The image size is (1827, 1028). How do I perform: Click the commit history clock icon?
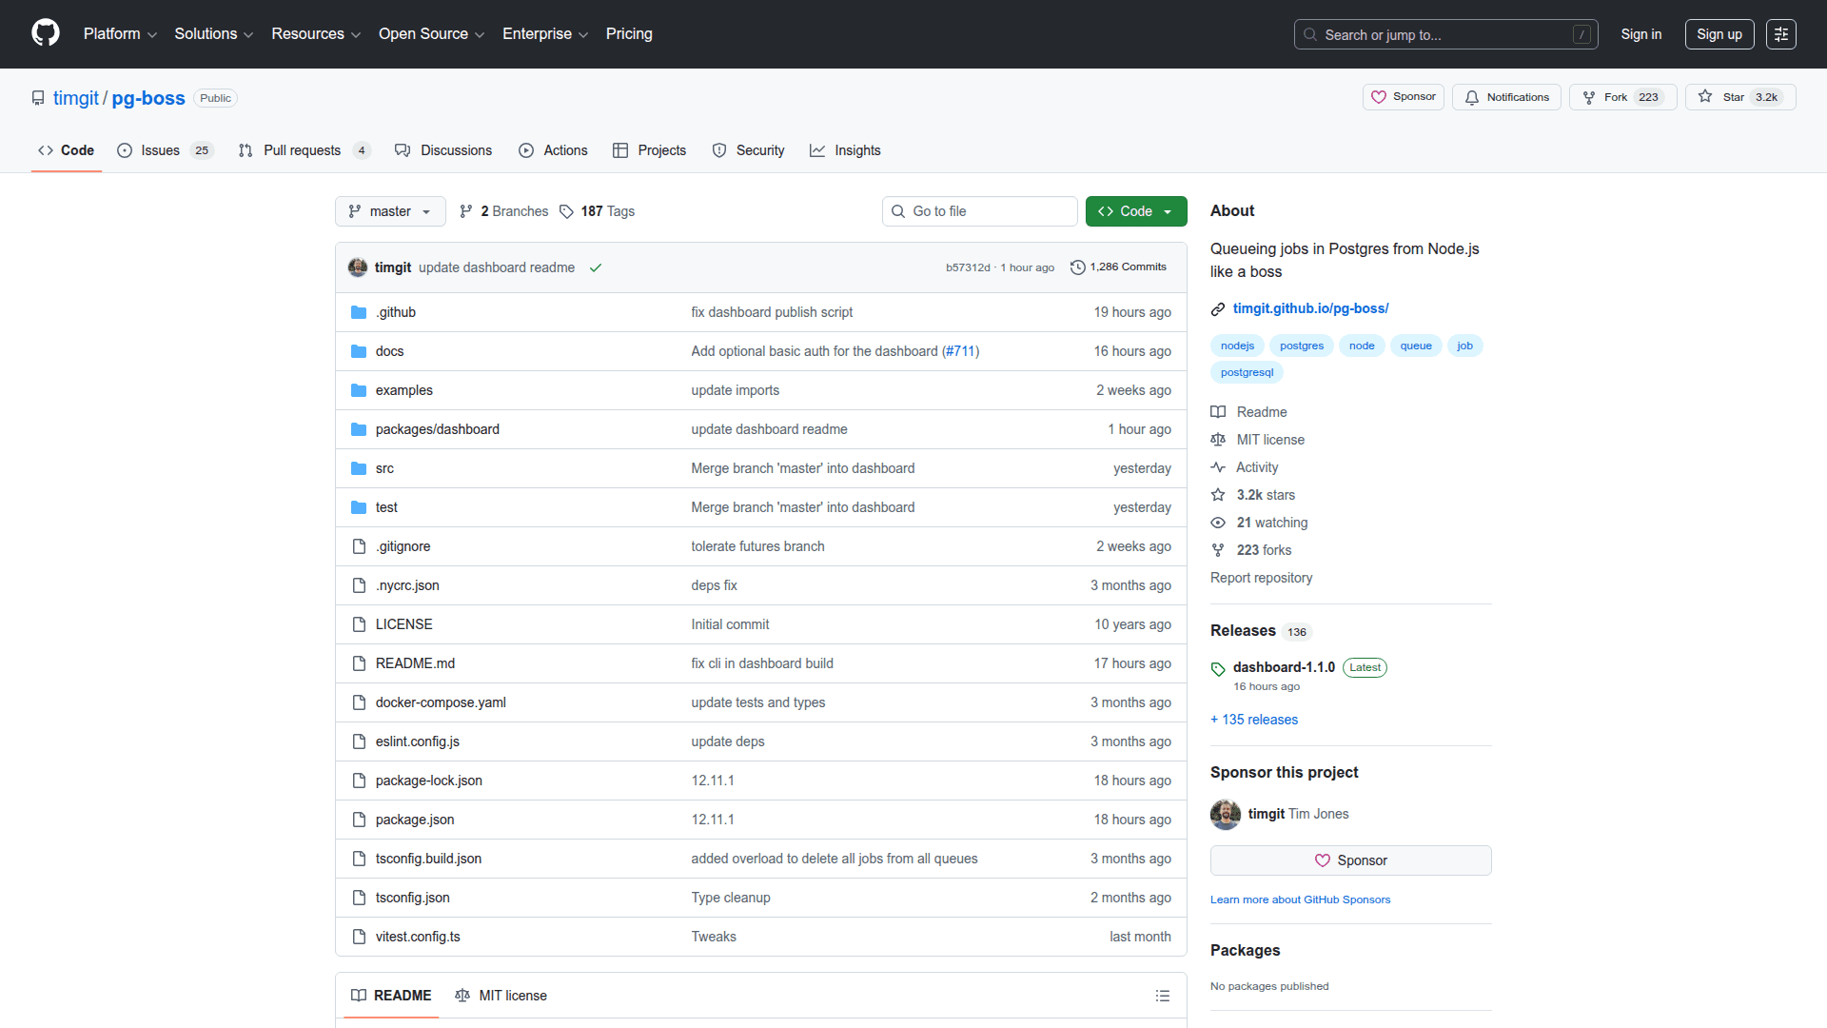tap(1077, 267)
